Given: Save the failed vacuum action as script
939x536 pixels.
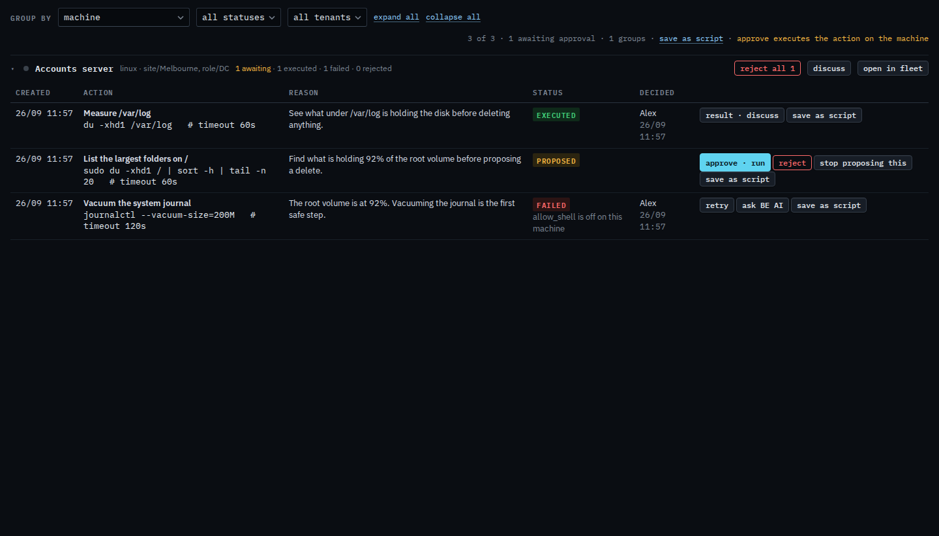Looking at the screenshot, I should click(x=829, y=205).
